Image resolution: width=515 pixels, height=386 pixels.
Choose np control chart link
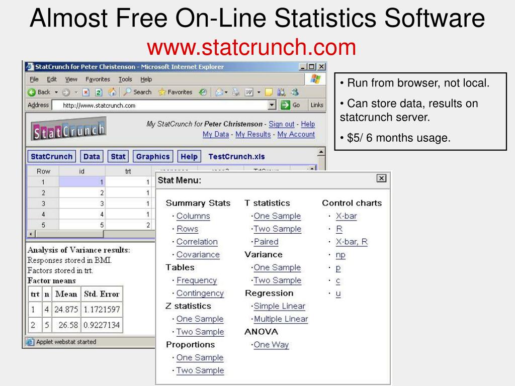coord(340,255)
